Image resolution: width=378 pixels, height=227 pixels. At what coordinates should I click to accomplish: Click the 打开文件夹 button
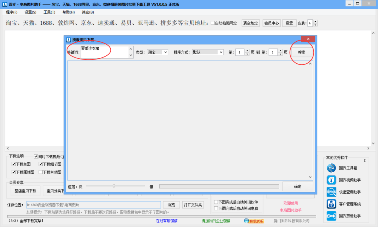[193, 205]
